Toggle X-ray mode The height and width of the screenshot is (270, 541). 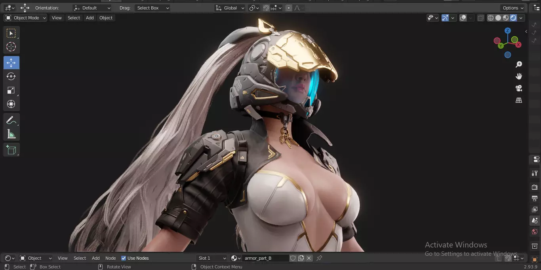(480, 18)
